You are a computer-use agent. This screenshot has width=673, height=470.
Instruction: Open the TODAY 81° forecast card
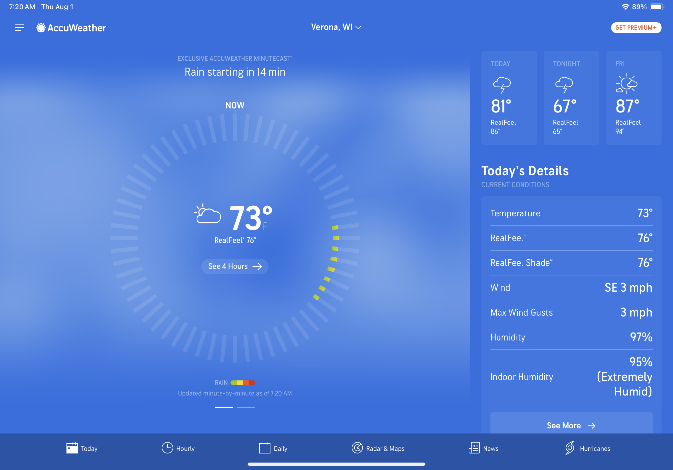509,98
